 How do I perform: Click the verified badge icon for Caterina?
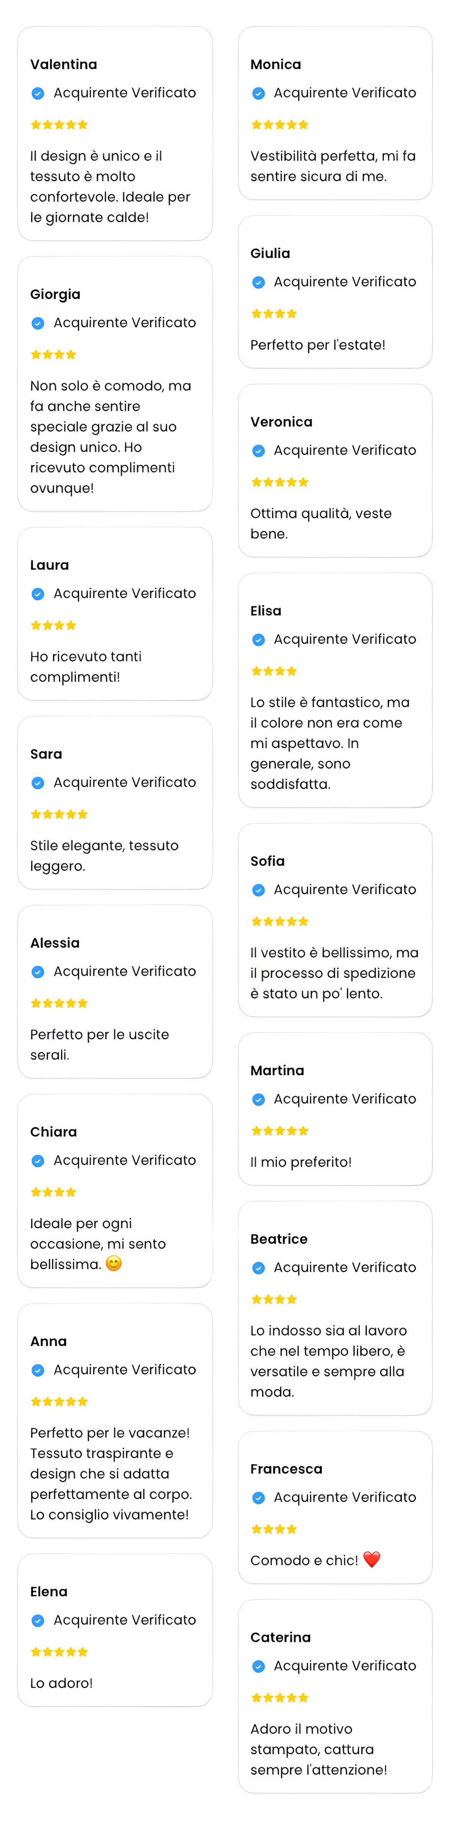click(x=258, y=1666)
